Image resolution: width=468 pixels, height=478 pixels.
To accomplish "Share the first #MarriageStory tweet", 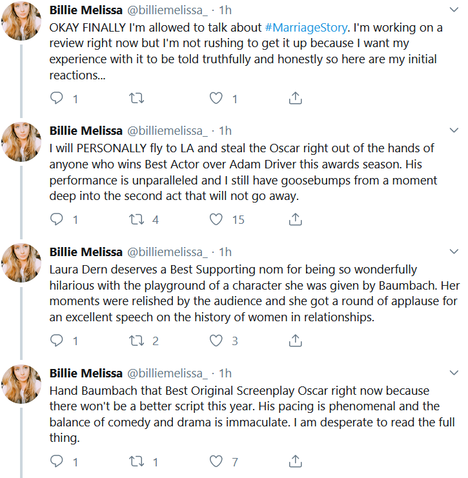I will [295, 98].
